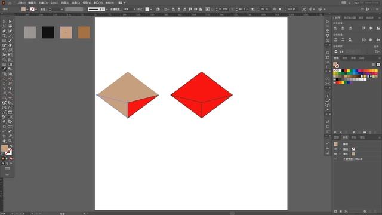Expand the 描边 stroke row arrow

[340, 149]
